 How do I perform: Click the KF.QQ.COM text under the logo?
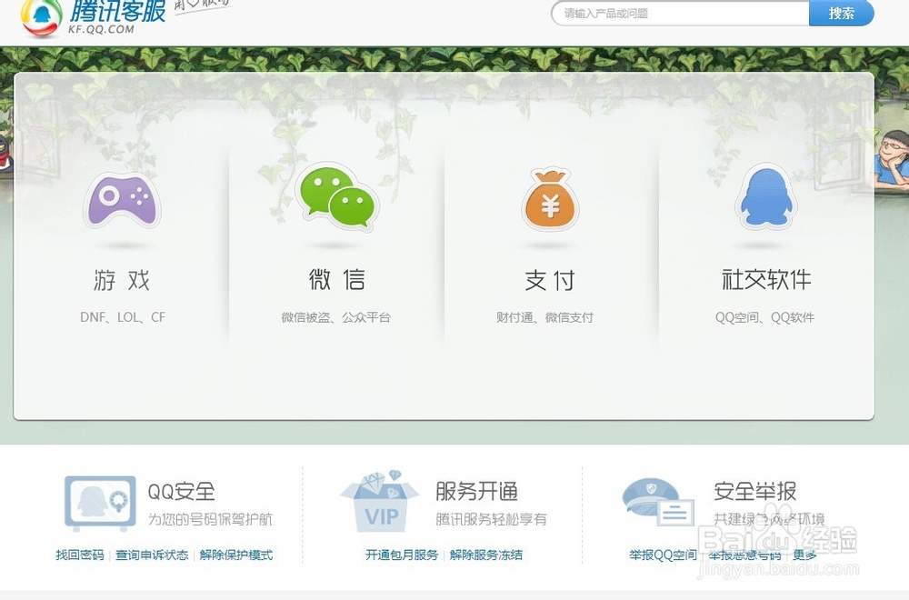click(101, 29)
